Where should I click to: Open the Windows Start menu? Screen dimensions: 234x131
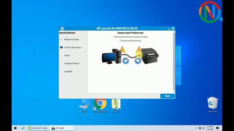tap(15, 128)
